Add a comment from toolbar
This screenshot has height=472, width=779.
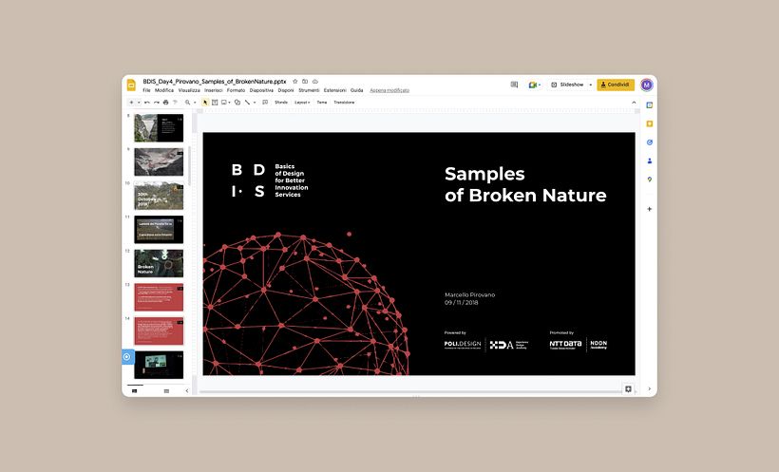(265, 103)
